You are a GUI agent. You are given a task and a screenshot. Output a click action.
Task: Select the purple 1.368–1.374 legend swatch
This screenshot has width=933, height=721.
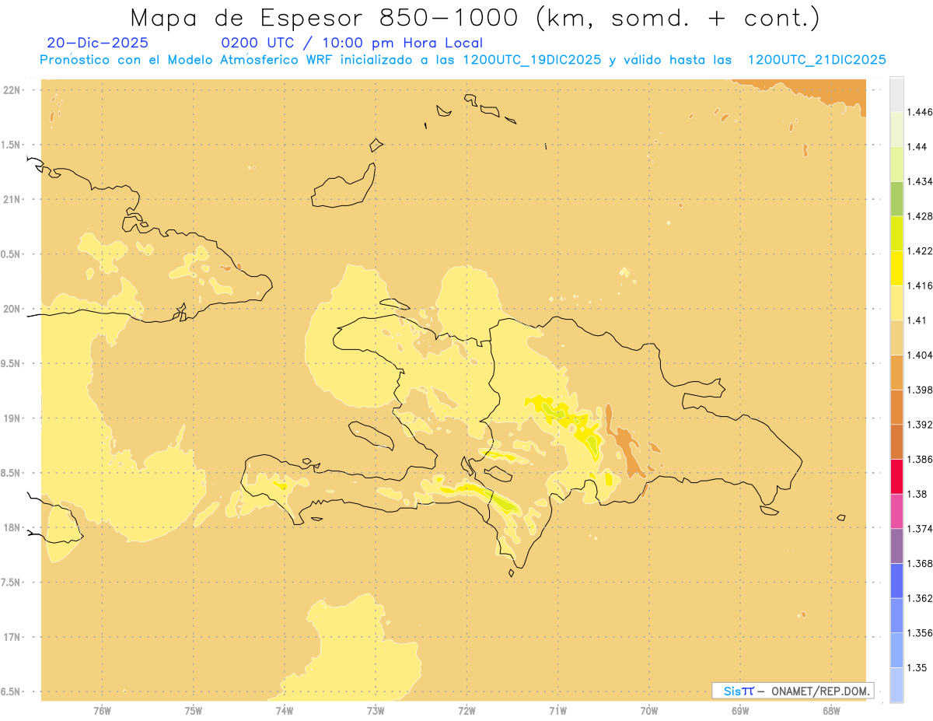[896, 546]
